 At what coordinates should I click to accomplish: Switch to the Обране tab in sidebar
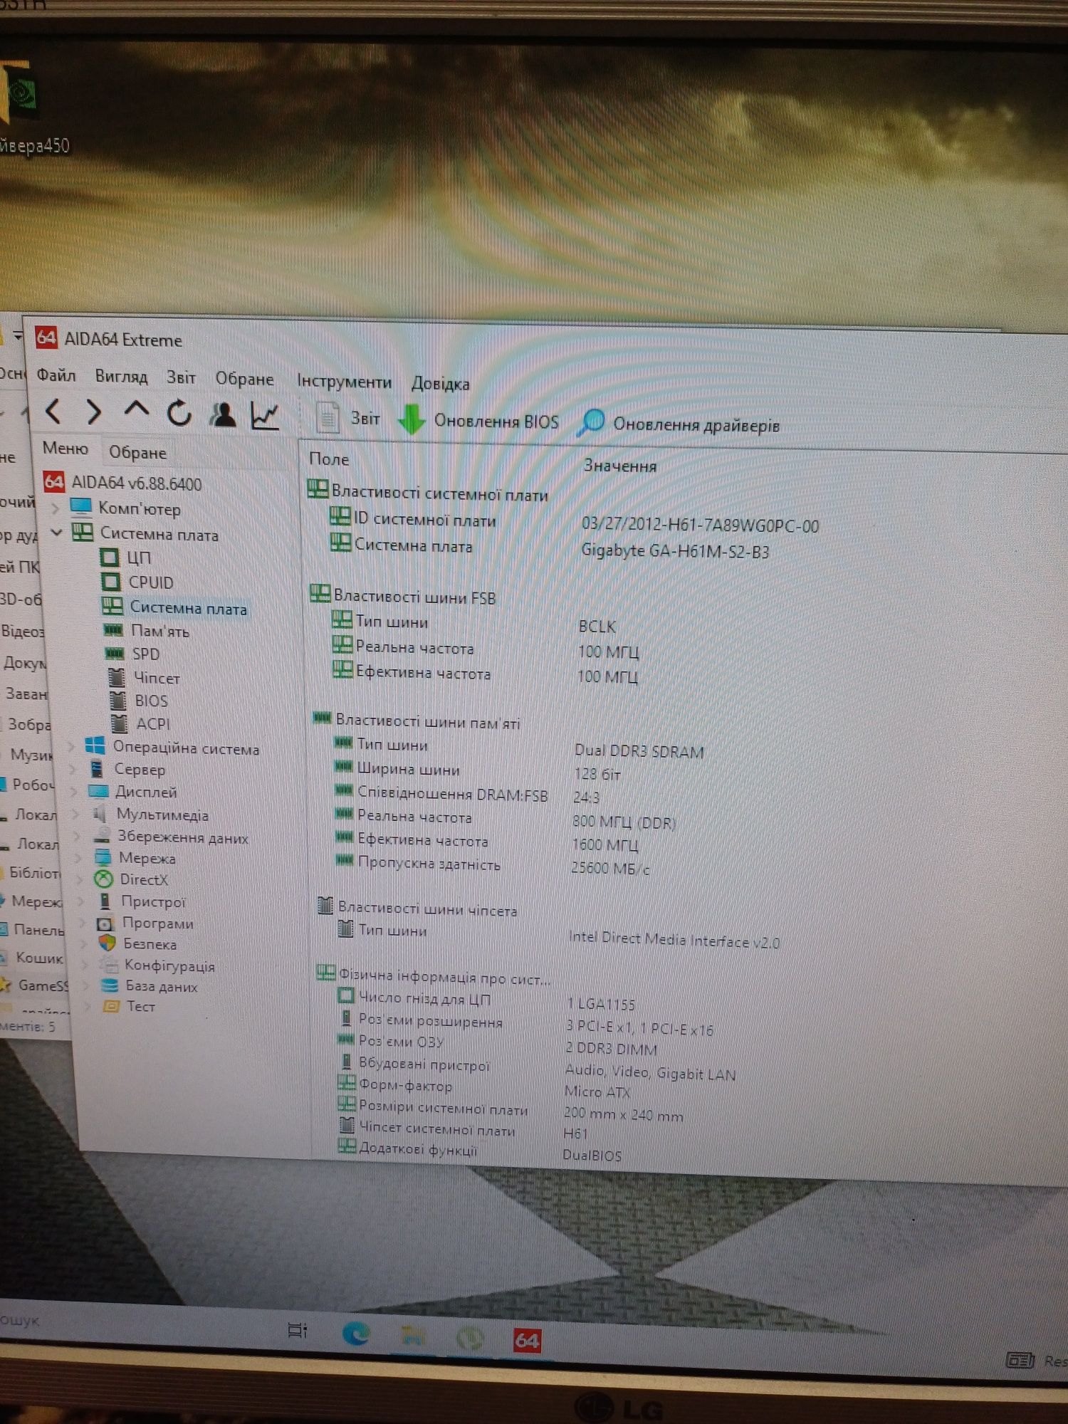click(137, 452)
